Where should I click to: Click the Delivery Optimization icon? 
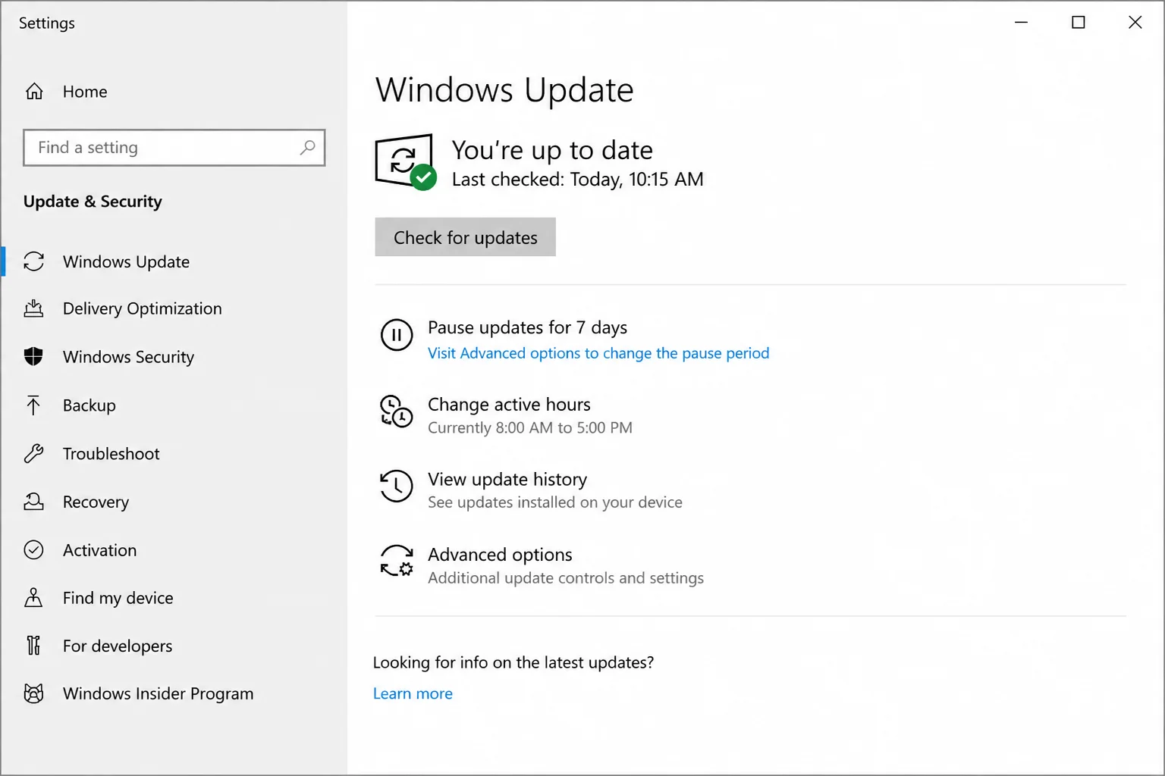34,308
